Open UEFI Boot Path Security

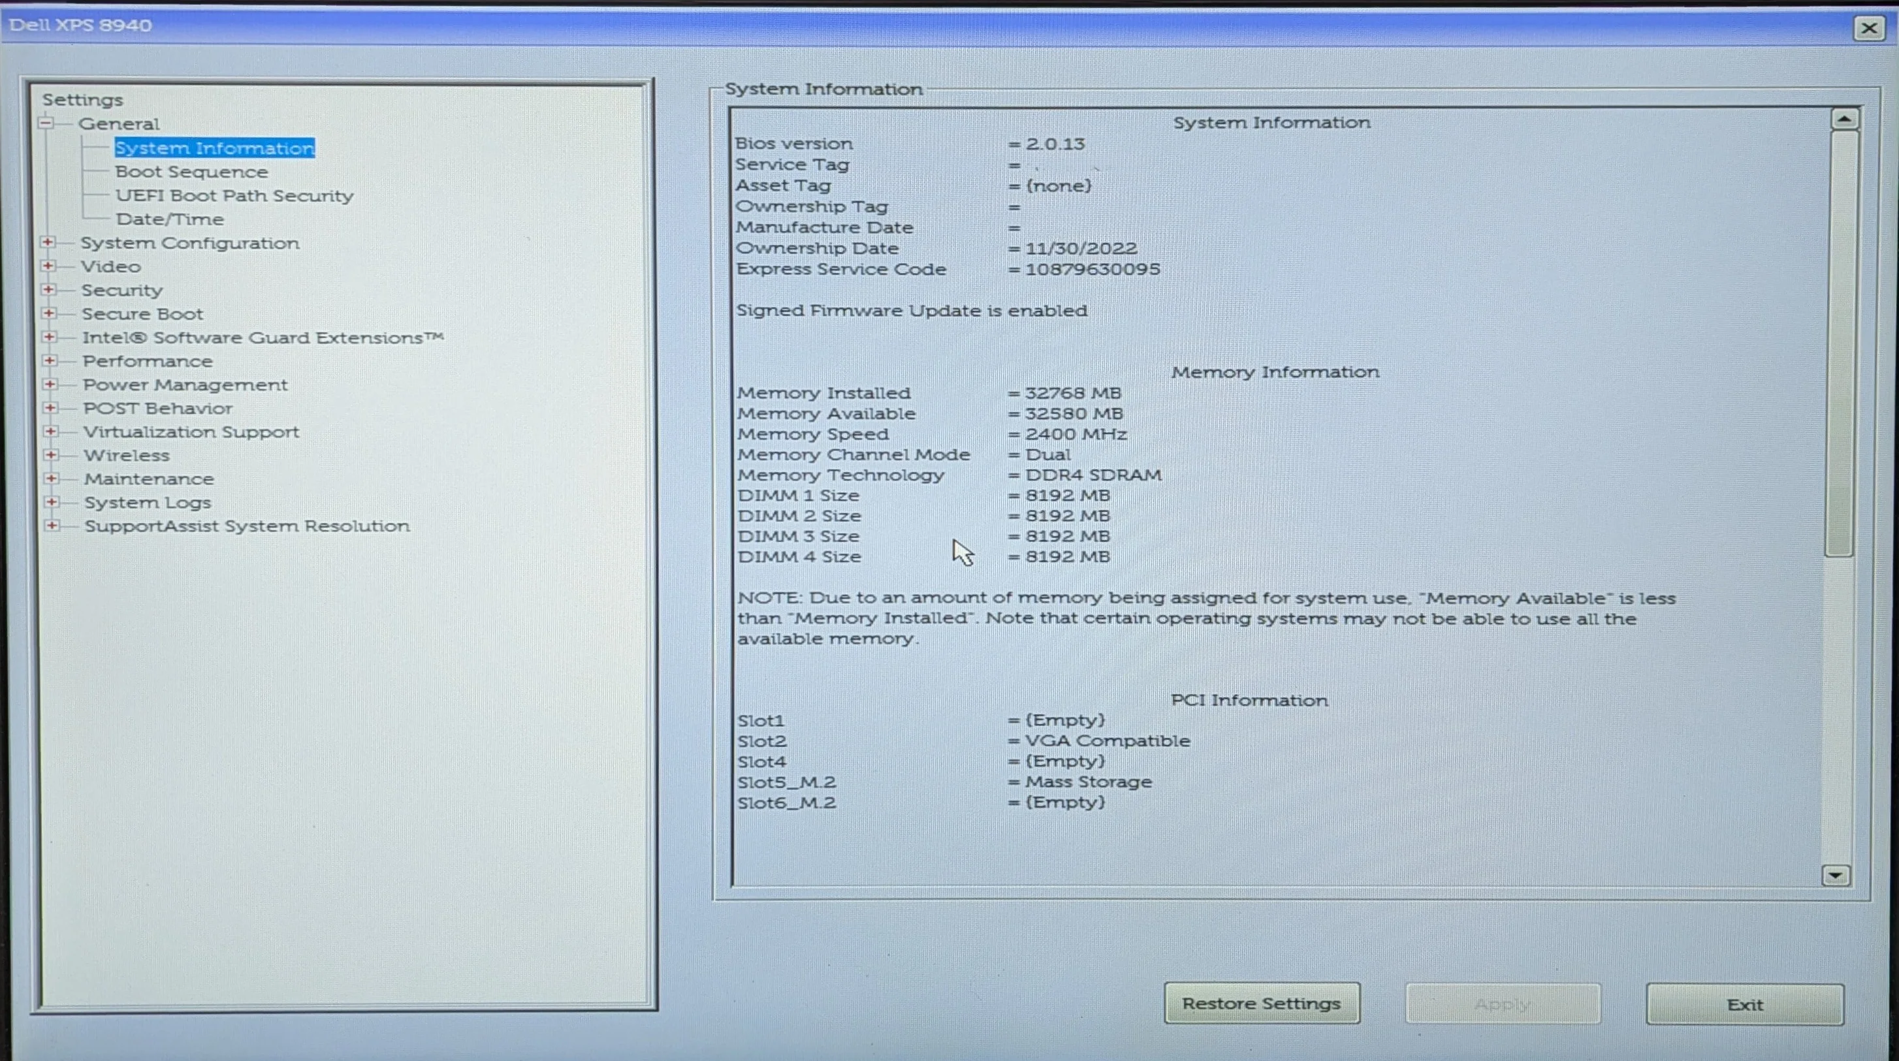(x=234, y=195)
